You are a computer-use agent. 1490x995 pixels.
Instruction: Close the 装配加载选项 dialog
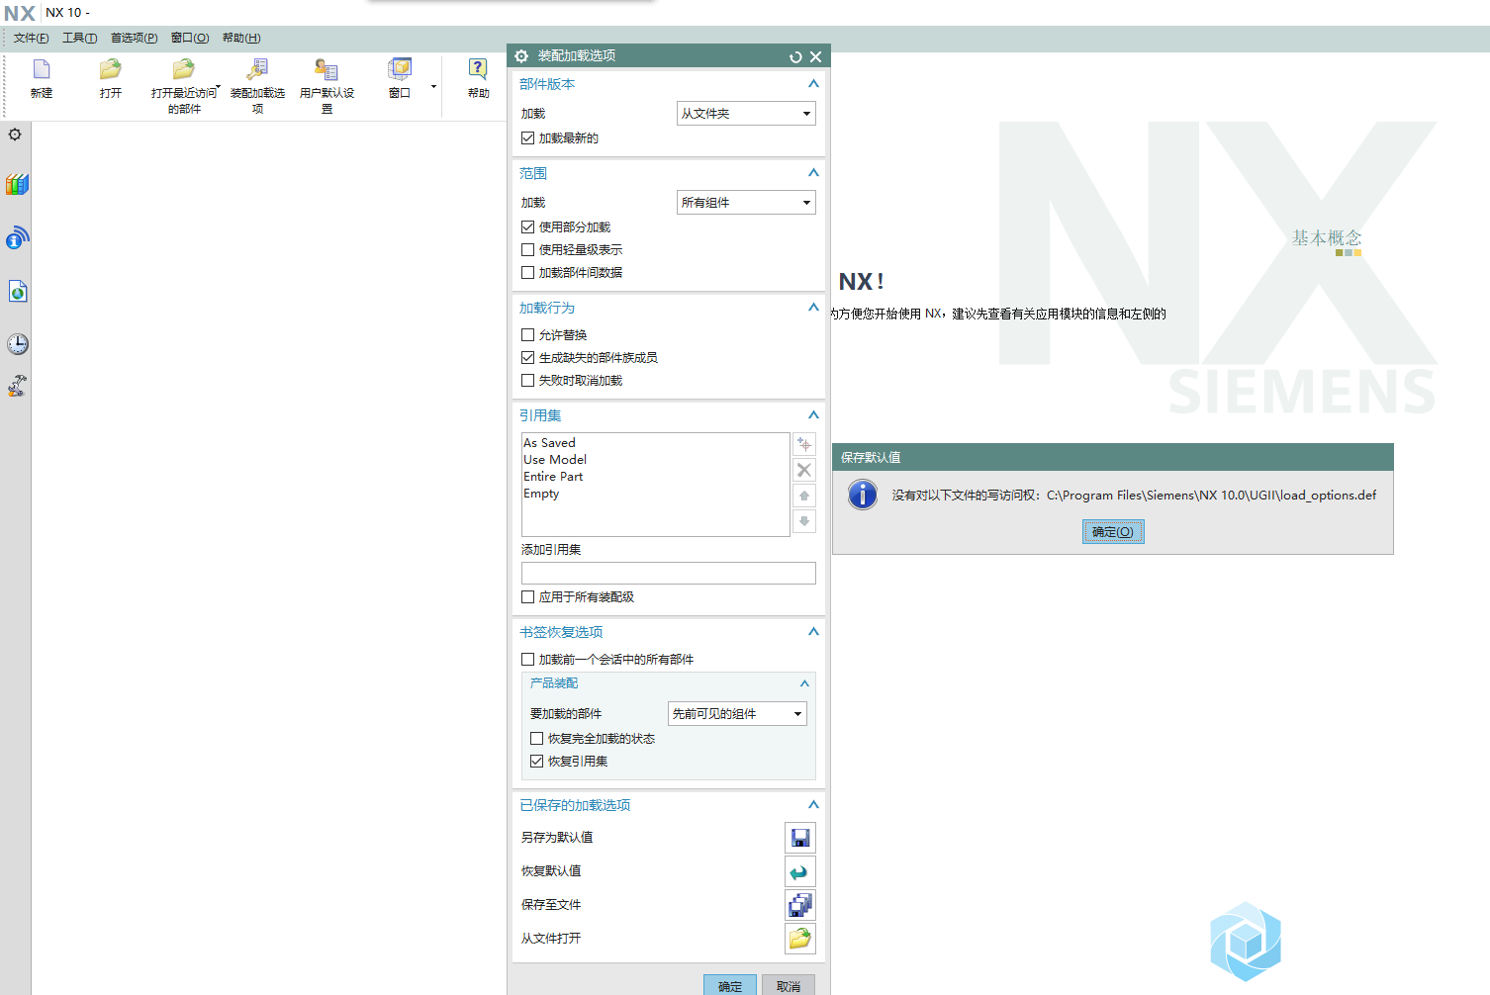pos(815,57)
